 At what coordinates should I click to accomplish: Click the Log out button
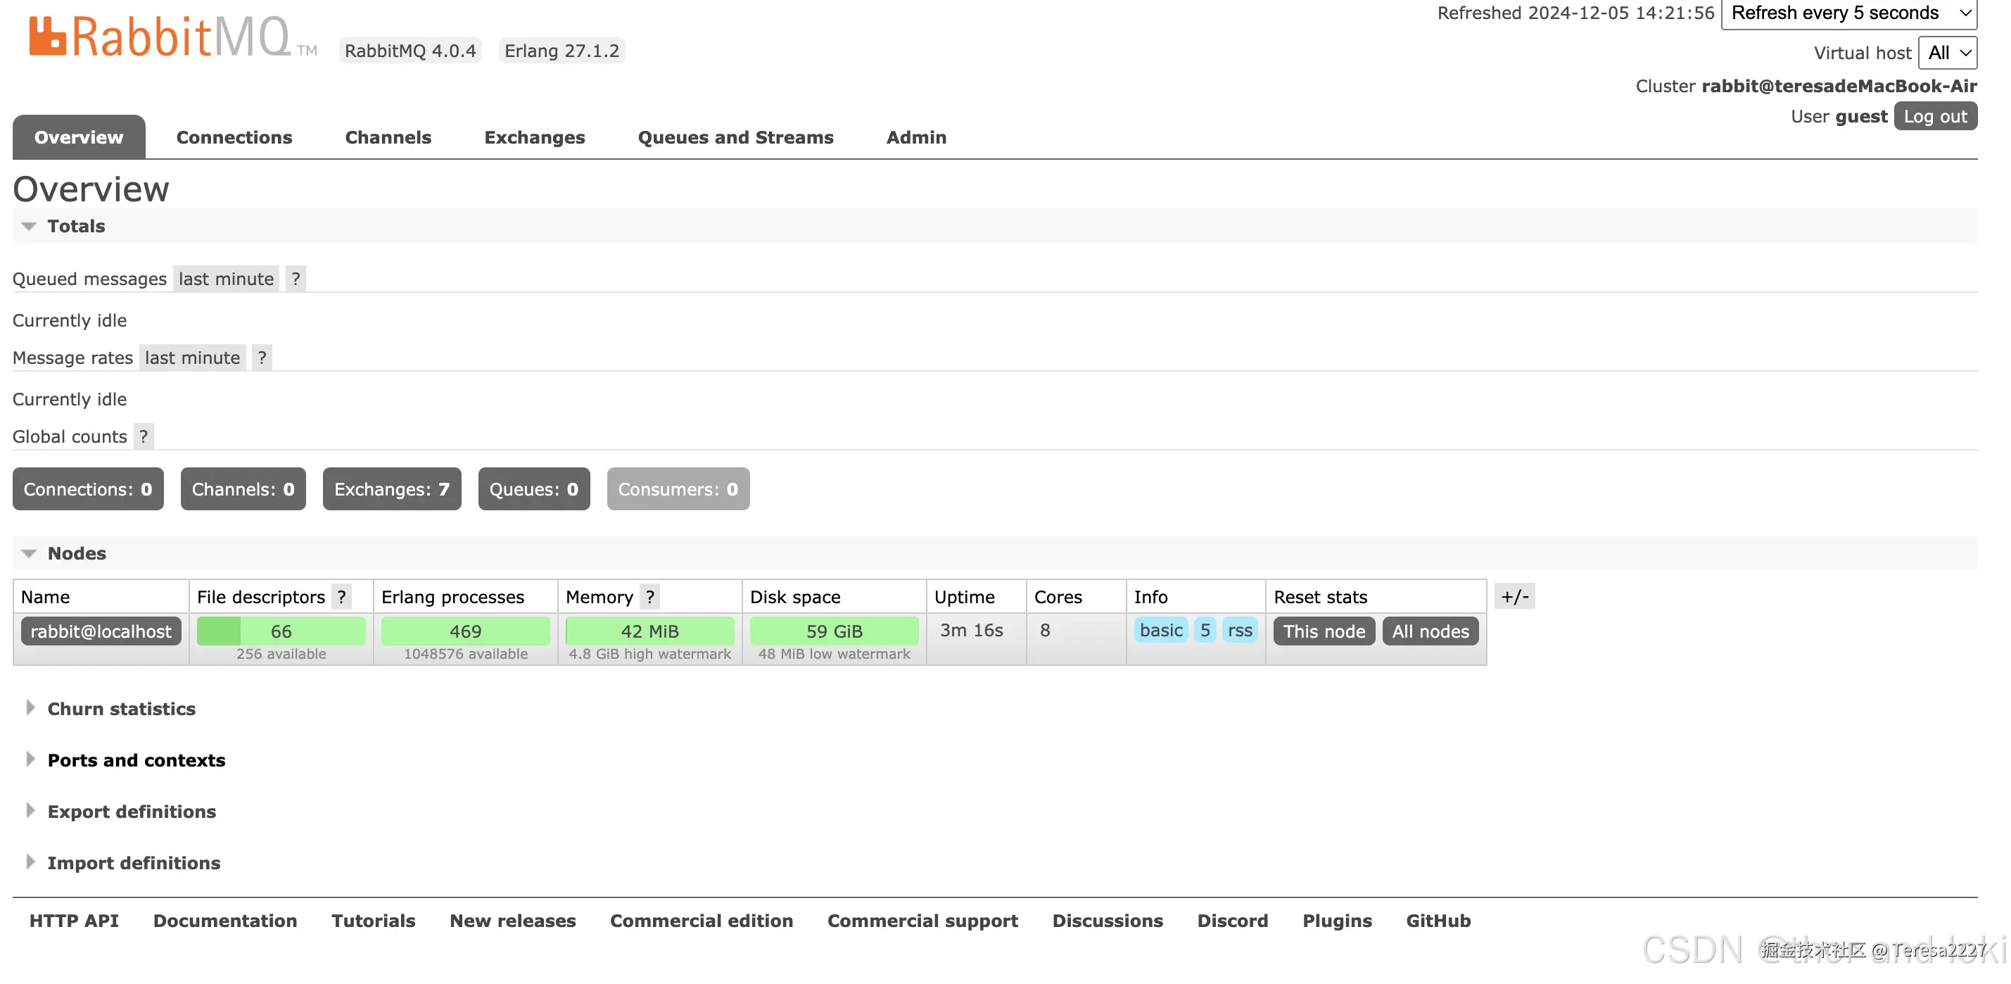(1934, 116)
